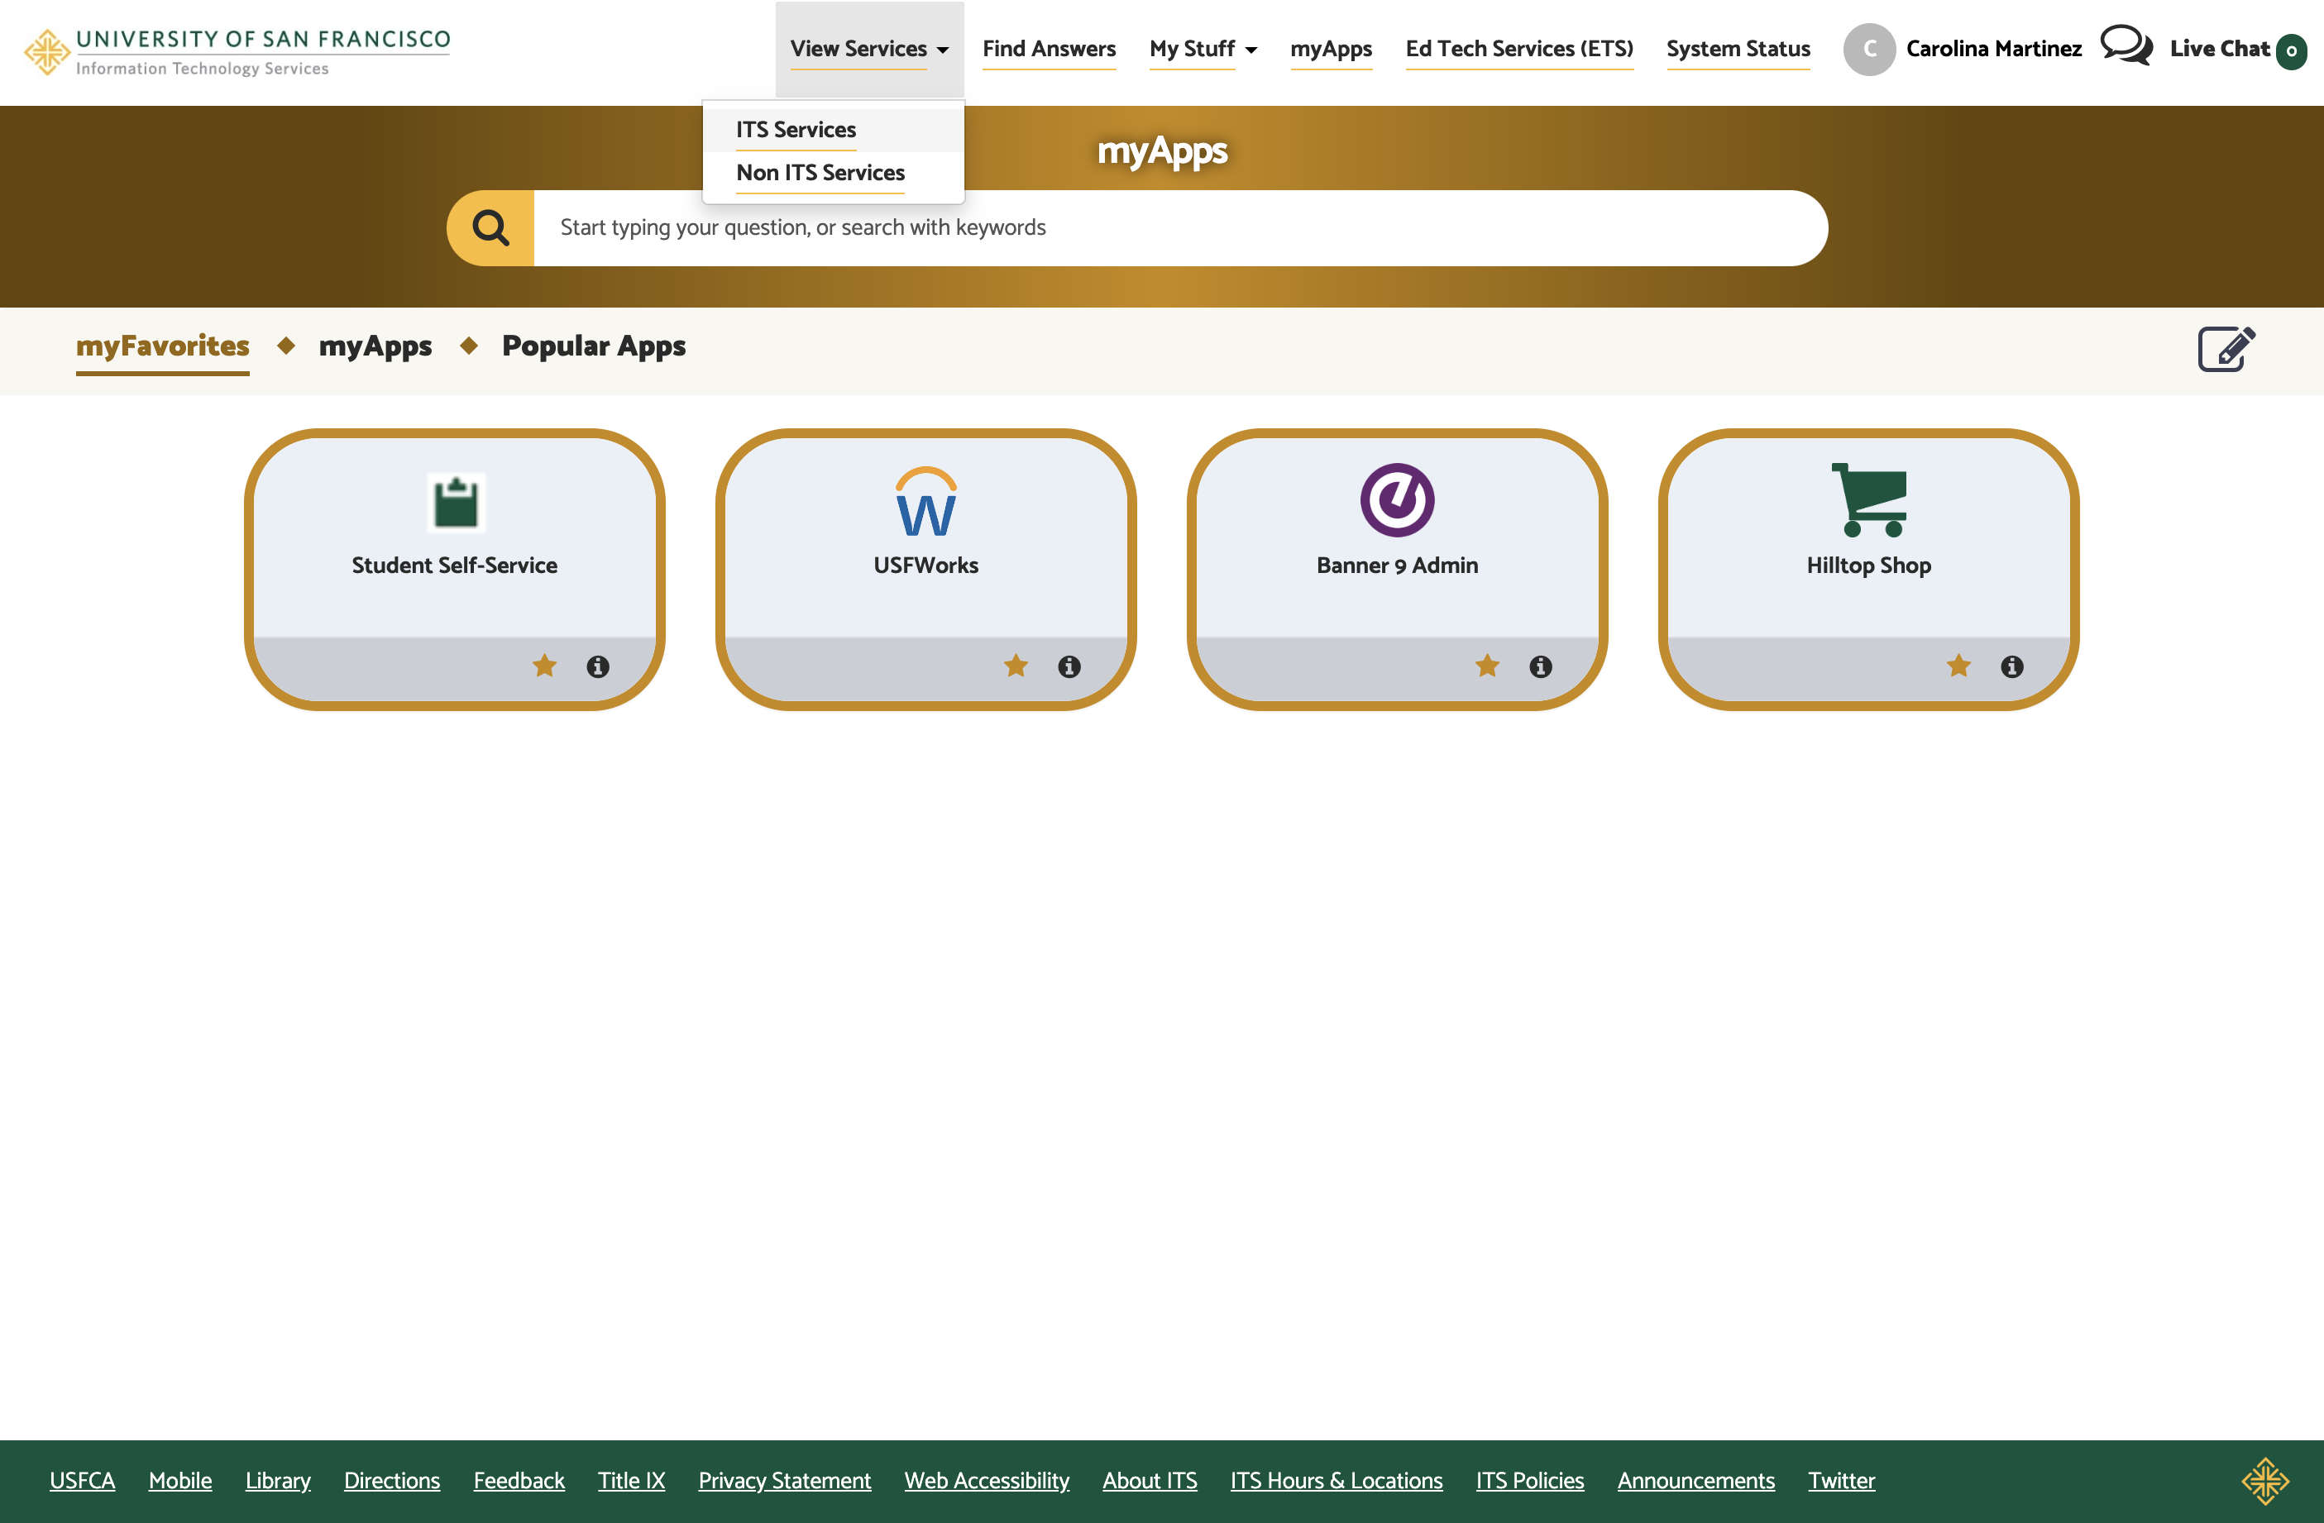This screenshot has height=1523, width=2324.
Task: Click the Live Chat speech bubbles icon
Action: click(x=2126, y=45)
